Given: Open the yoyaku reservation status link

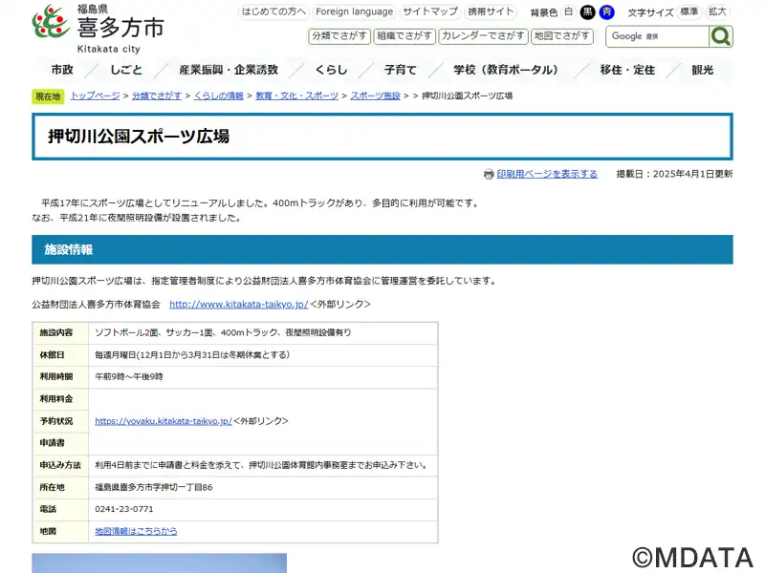Looking at the screenshot, I should point(163,420).
